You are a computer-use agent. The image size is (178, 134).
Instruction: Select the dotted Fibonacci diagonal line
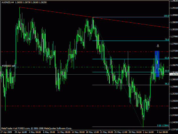click(x=118, y=72)
